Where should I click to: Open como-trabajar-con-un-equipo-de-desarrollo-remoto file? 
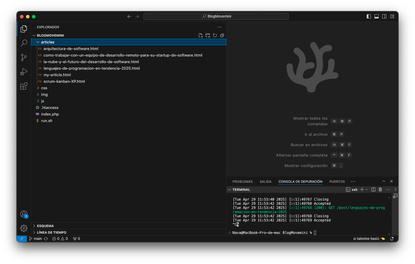coord(123,55)
